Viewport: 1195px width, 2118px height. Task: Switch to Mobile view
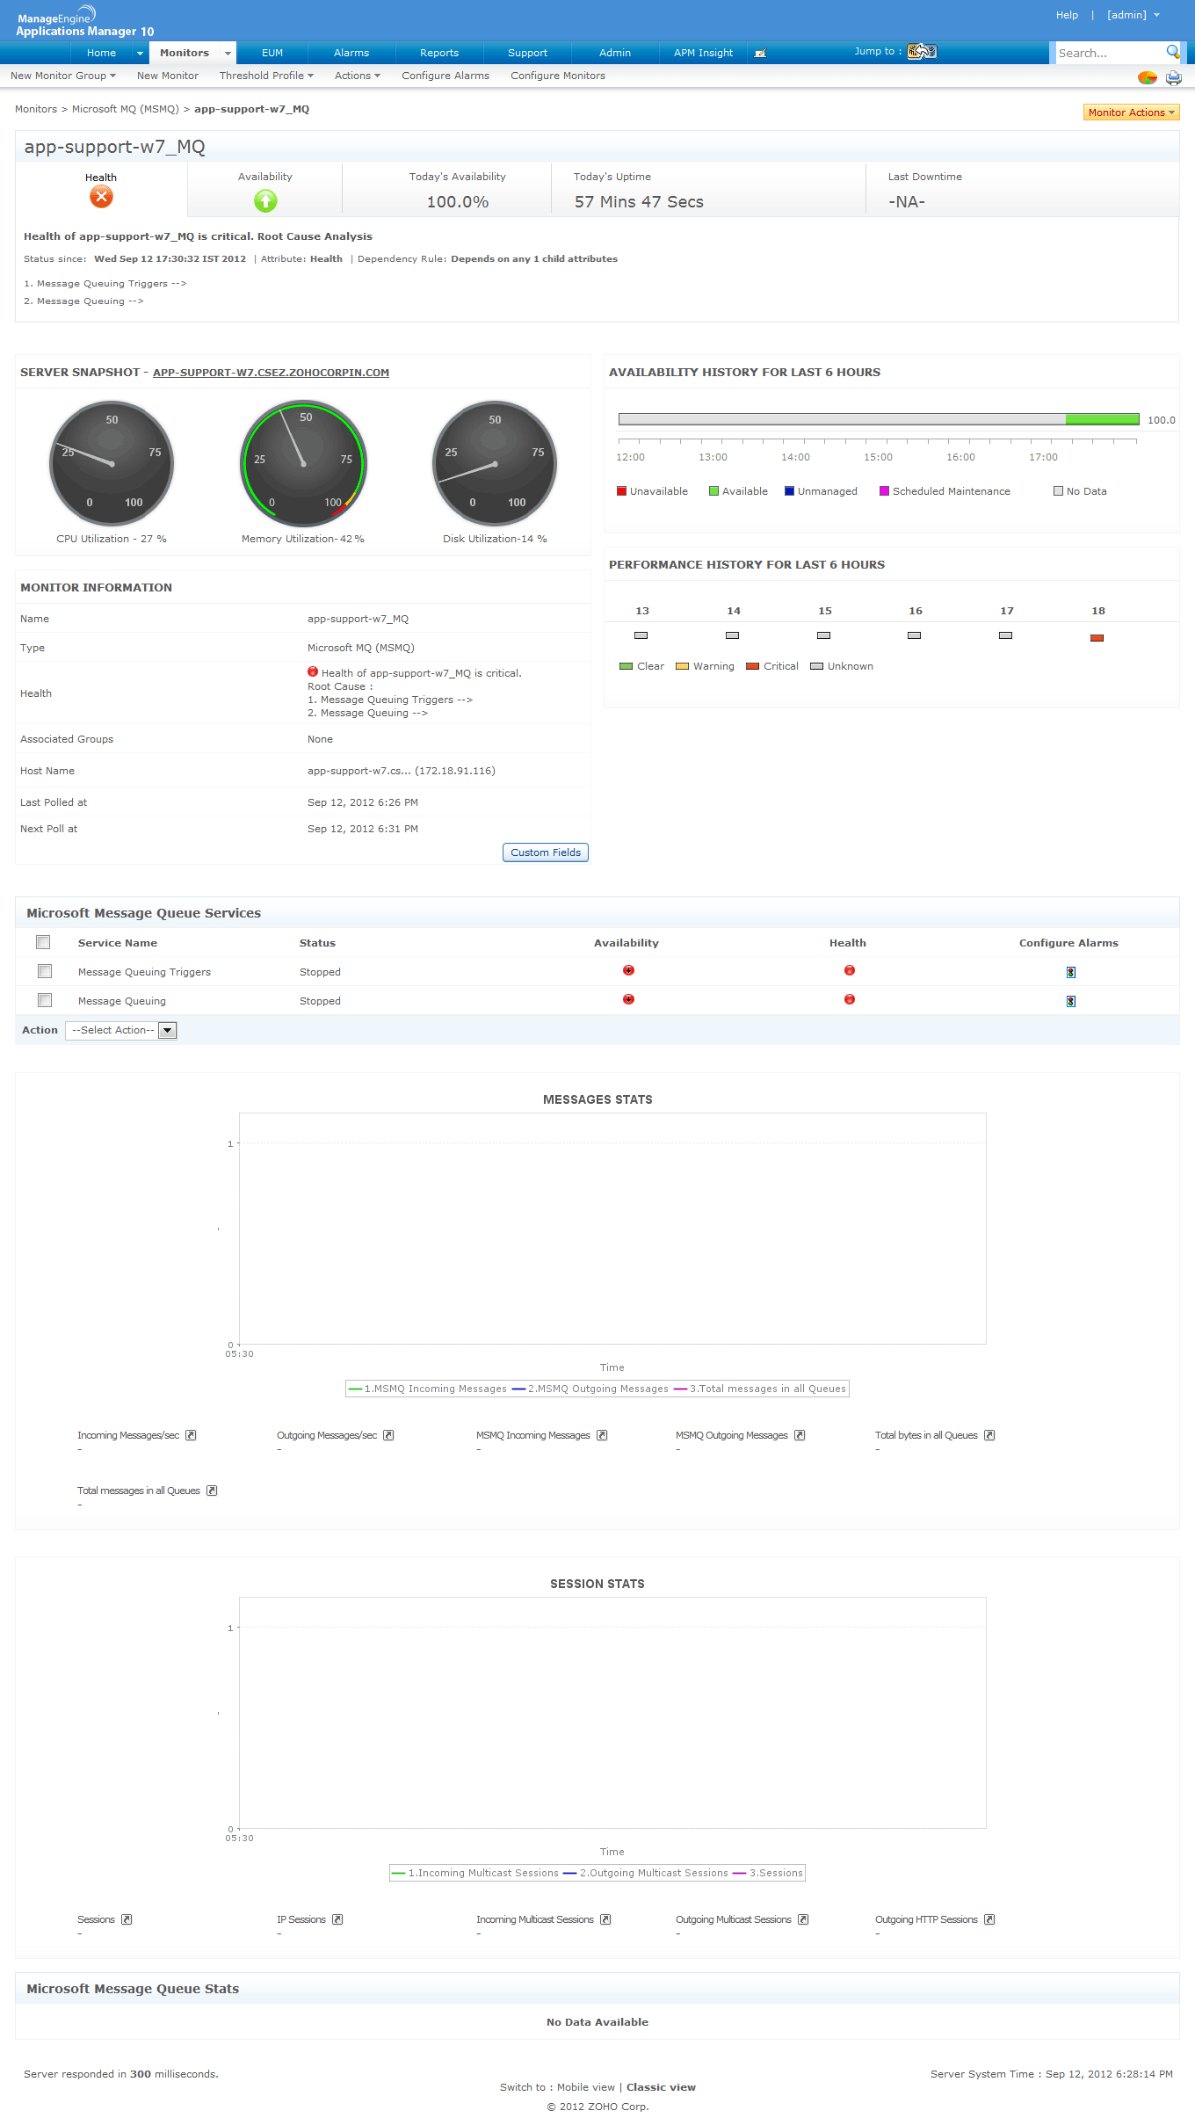click(x=586, y=2087)
